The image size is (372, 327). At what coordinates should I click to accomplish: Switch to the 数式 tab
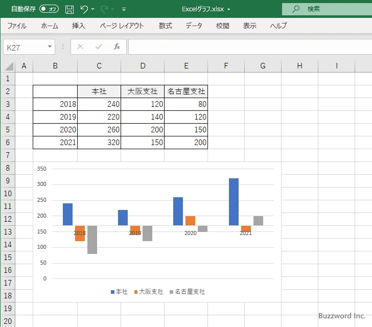pyautogui.click(x=166, y=26)
